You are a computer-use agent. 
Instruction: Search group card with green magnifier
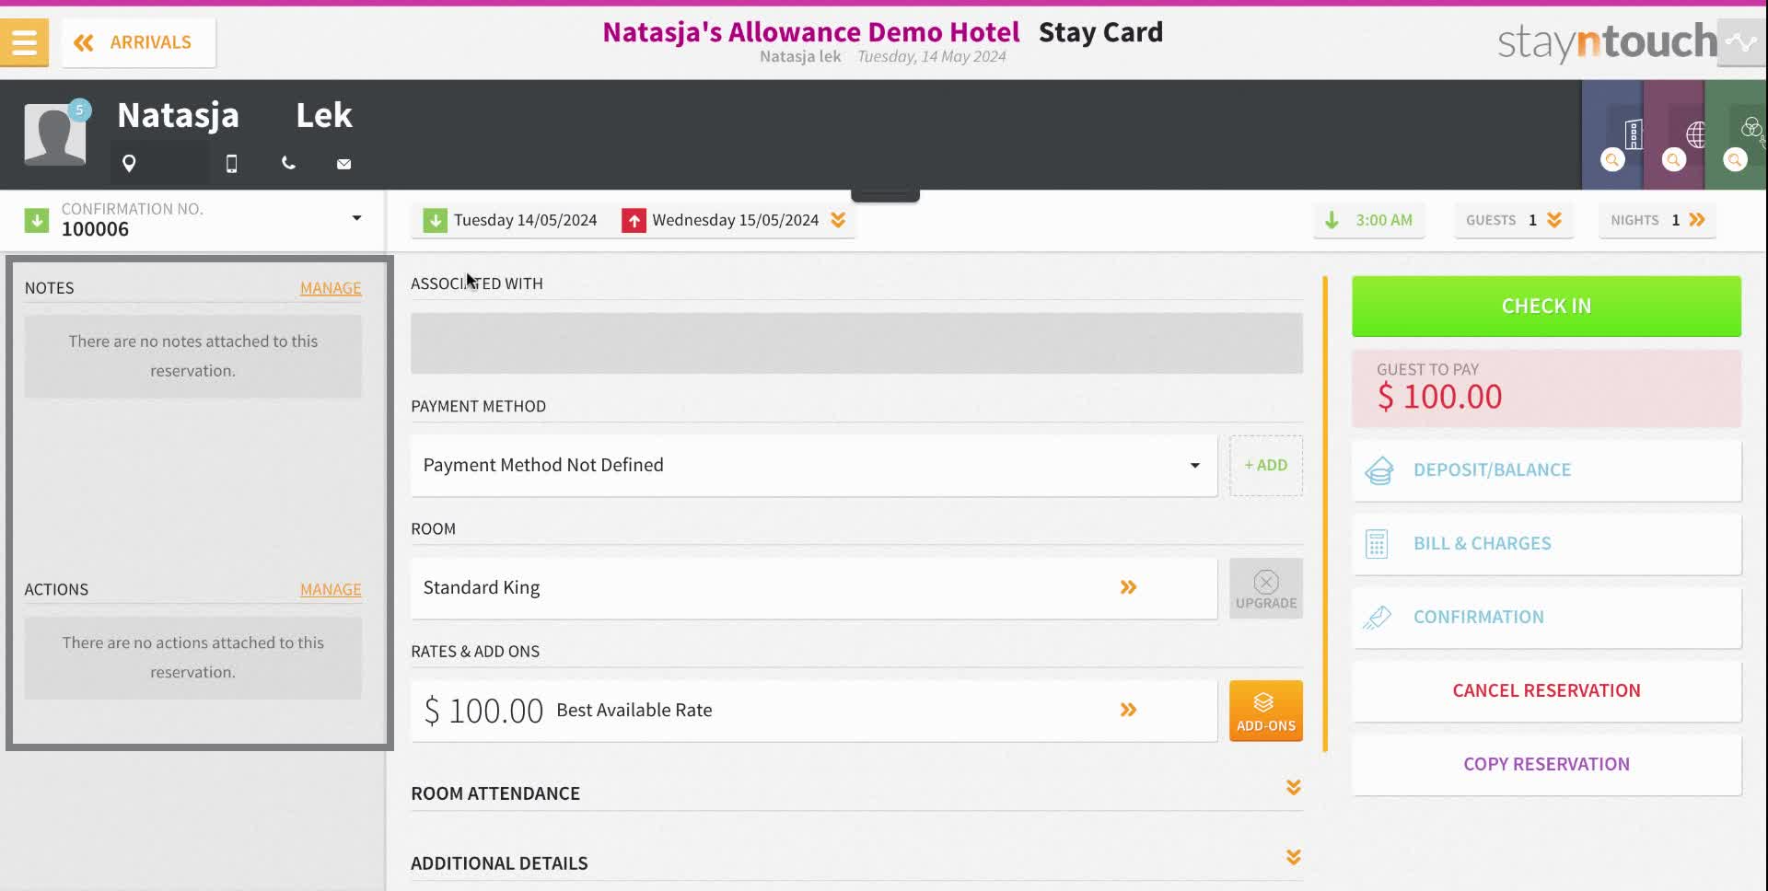coord(1735,160)
